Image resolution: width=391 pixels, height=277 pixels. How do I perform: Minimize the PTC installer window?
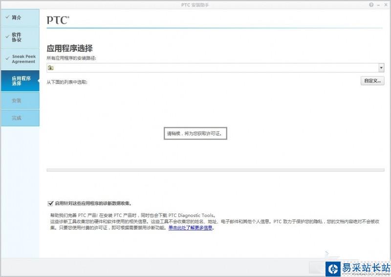(x=378, y=5)
